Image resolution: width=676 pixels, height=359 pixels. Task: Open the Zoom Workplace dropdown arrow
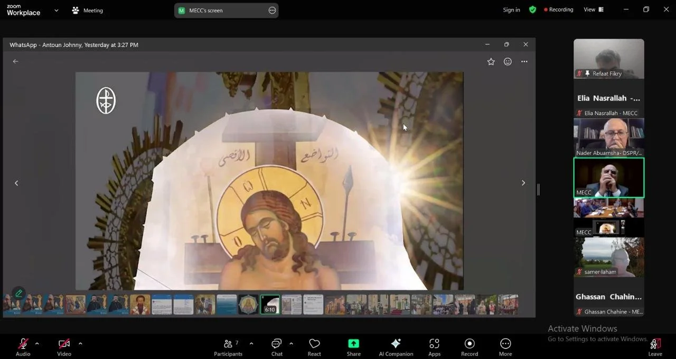click(x=57, y=11)
